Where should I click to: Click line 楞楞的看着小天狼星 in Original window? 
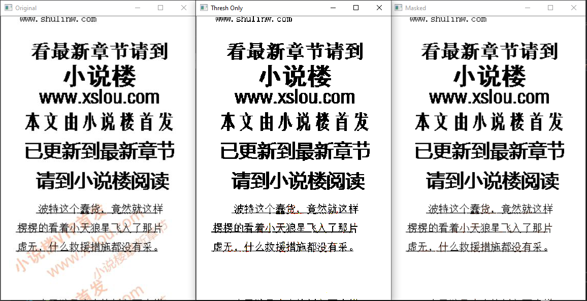pyautogui.click(x=89, y=227)
